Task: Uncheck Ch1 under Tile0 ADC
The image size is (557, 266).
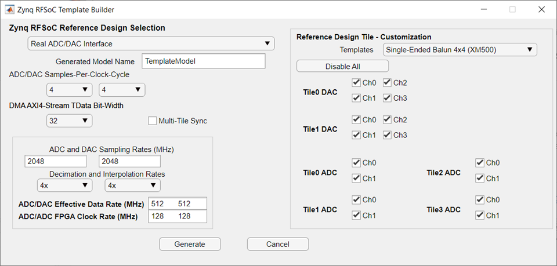Action: click(x=356, y=178)
